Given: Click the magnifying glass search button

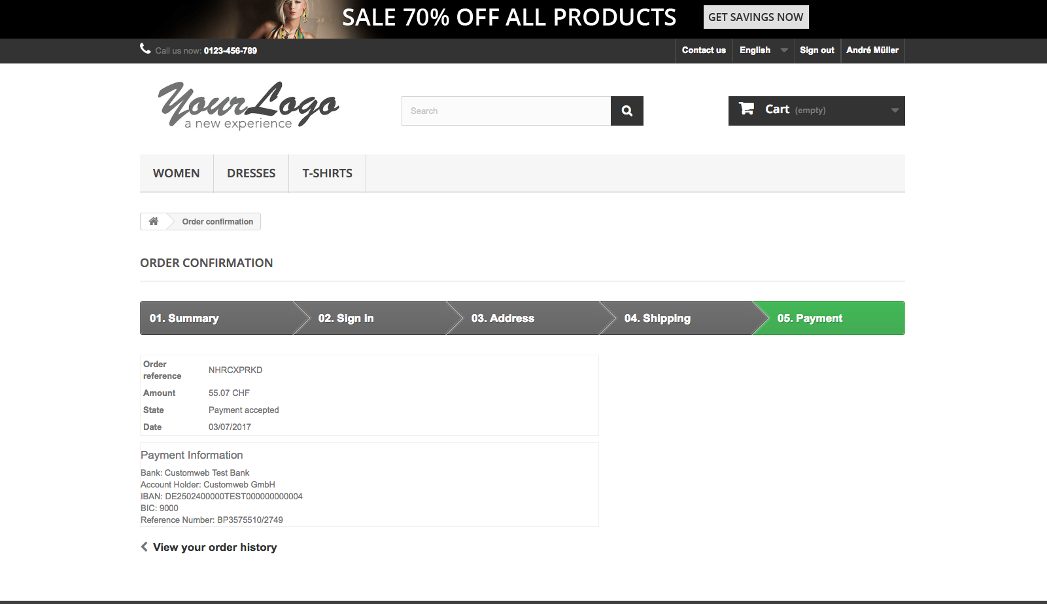Looking at the screenshot, I should (626, 111).
